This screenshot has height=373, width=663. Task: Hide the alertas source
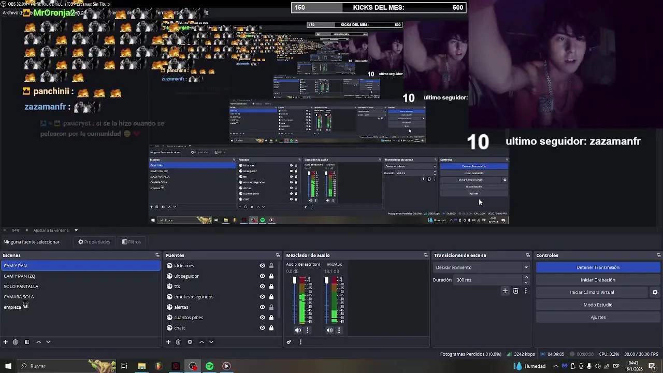262,307
